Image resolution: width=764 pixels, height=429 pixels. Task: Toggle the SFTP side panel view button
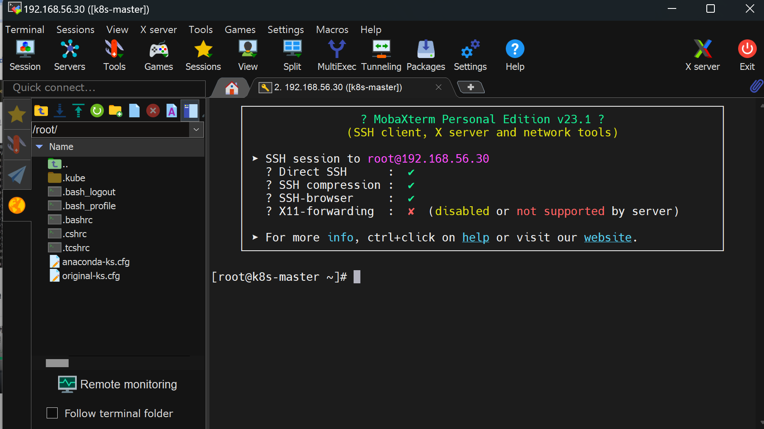[190, 111]
